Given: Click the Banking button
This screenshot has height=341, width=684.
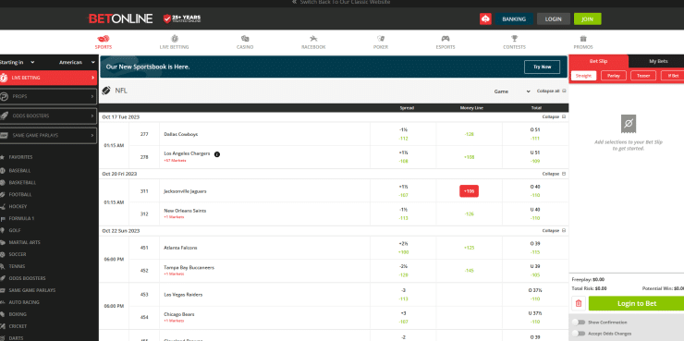Looking at the screenshot, I should (514, 19).
